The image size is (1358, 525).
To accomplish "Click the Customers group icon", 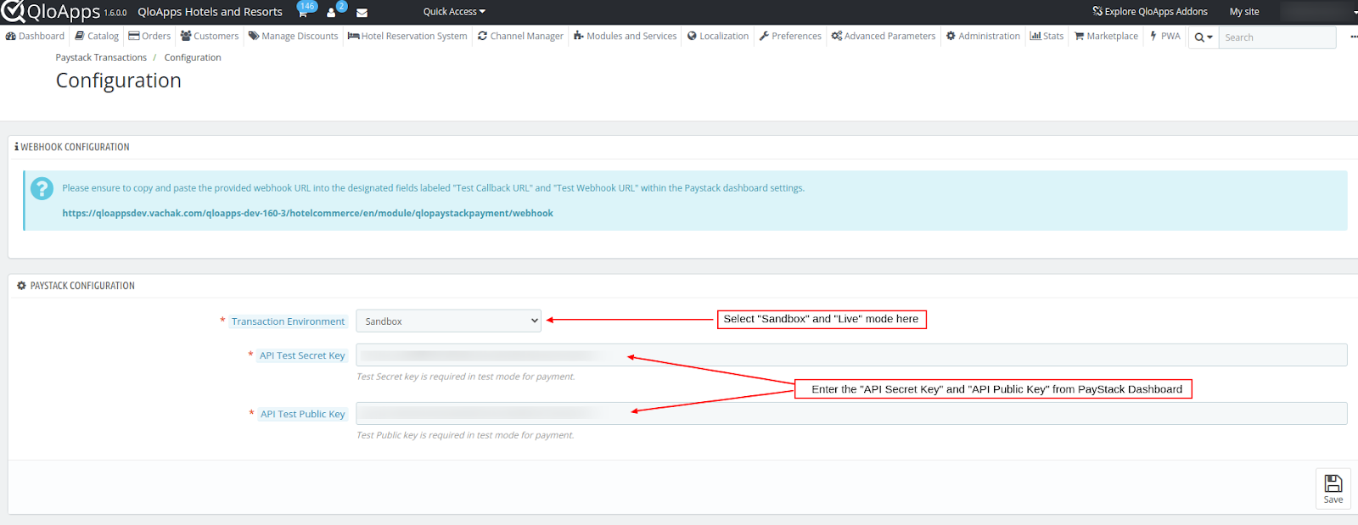I will (186, 36).
